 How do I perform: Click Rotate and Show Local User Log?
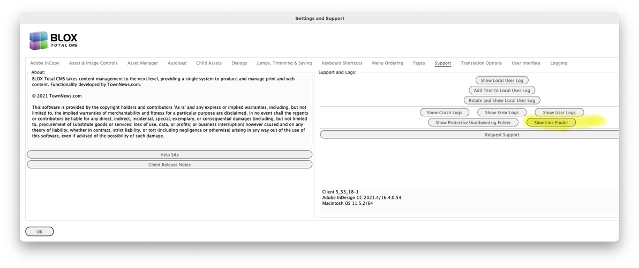tap(502, 100)
